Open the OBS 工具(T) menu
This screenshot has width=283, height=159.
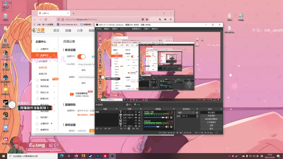pos(146,29)
